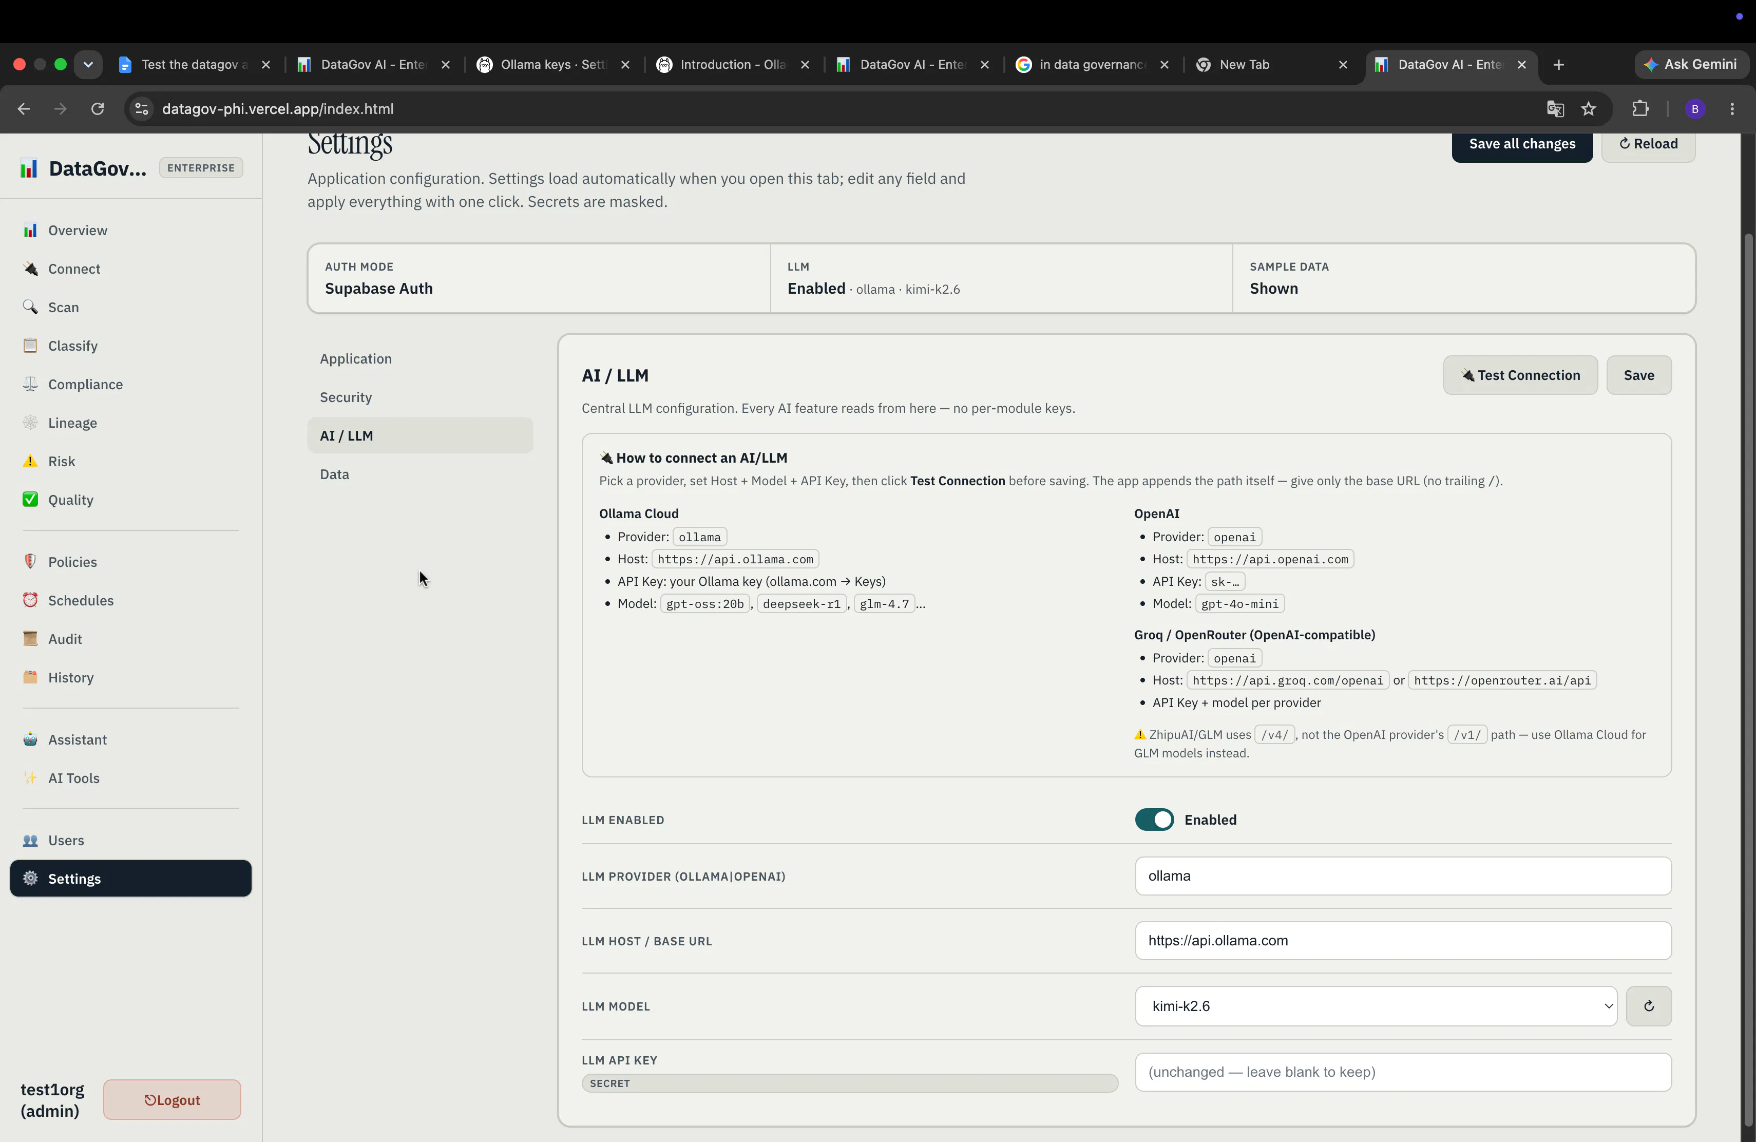1756x1142 pixels.
Task: Open Ask Gemini
Action: click(x=1691, y=64)
